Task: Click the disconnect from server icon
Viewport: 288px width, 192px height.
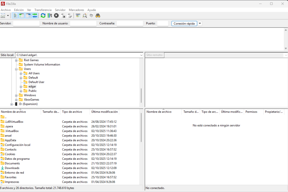Action: pos(63,16)
